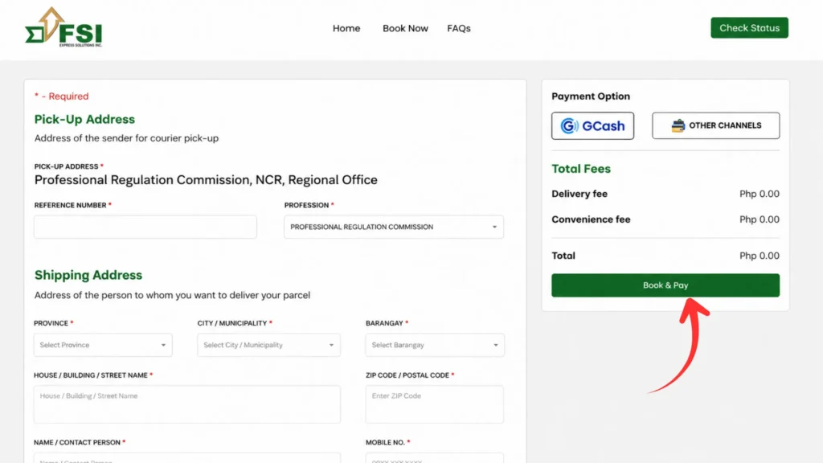Choose Other Channels payment option
The width and height of the screenshot is (823, 463).
tap(715, 125)
